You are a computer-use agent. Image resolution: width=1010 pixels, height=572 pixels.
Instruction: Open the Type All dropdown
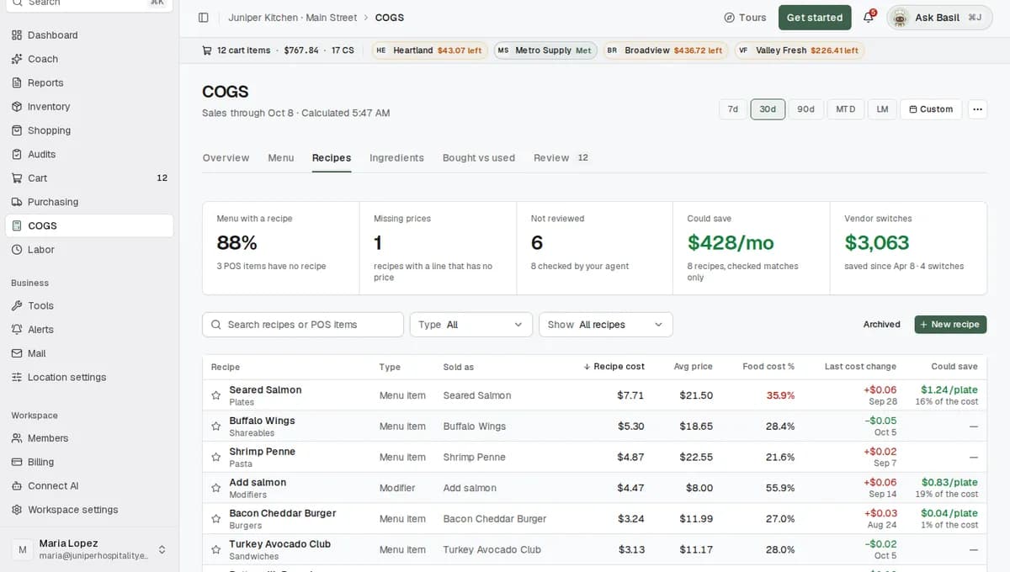click(471, 325)
